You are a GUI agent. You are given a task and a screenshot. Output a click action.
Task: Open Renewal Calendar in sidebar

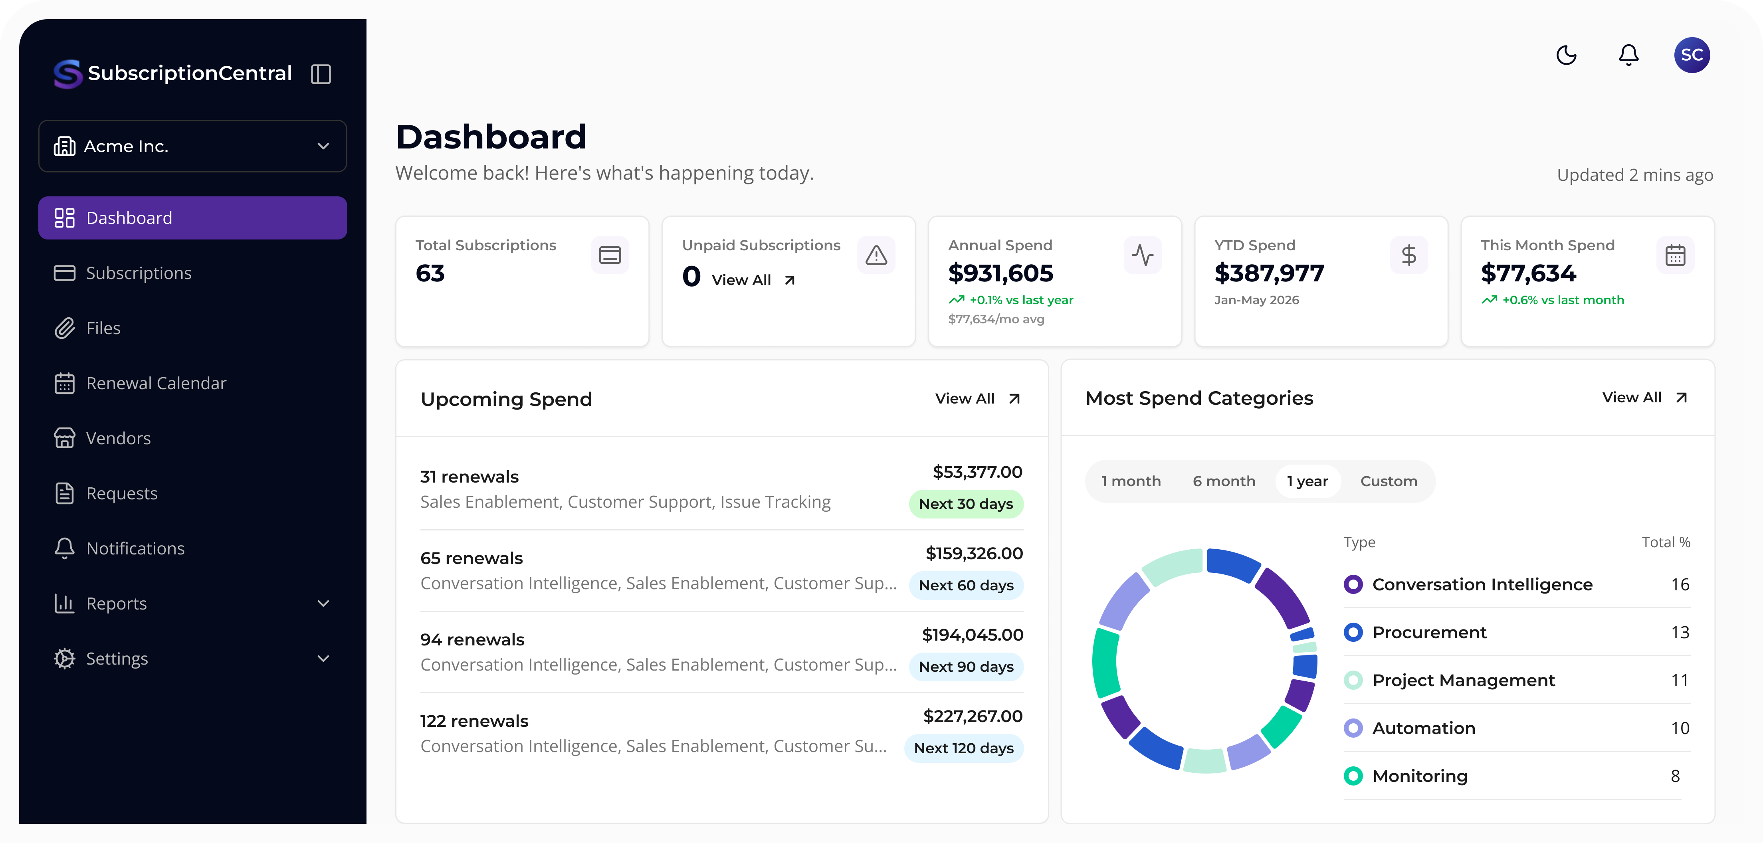point(192,383)
